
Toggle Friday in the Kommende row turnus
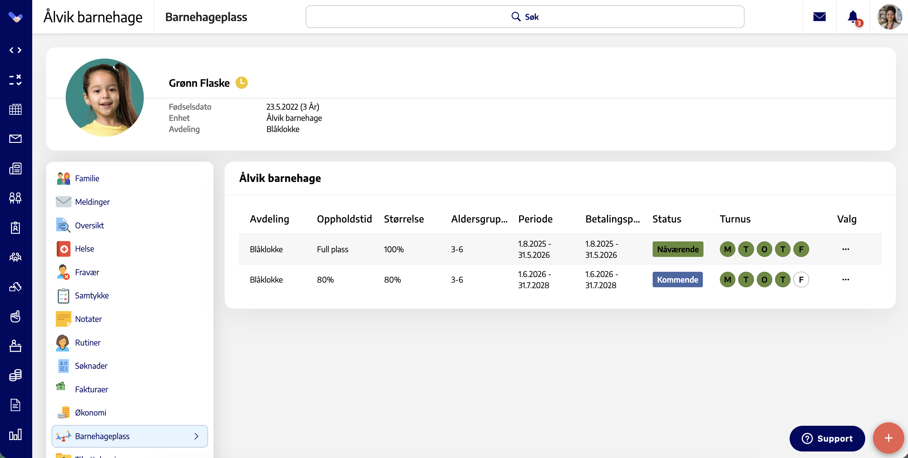801,280
